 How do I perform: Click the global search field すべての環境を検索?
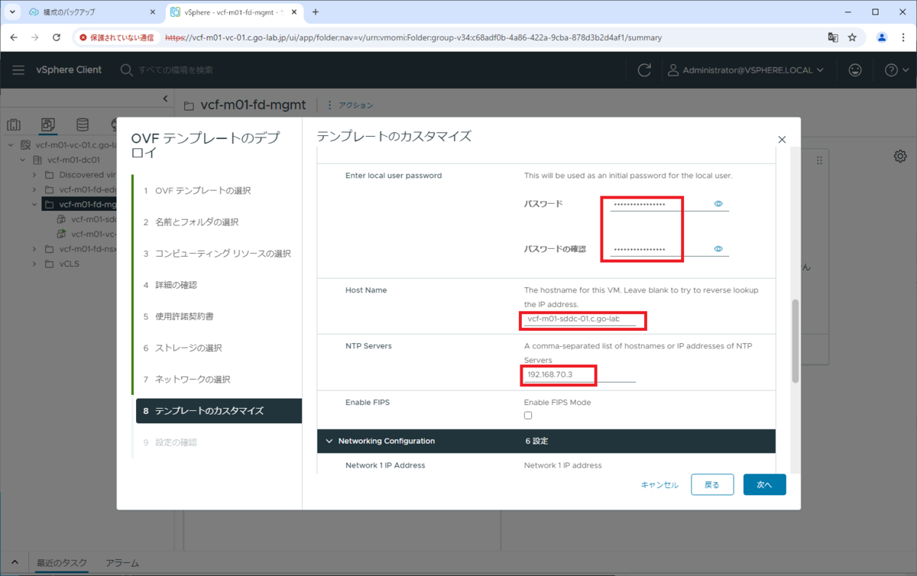pyautogui.click(x=175, y=70)
